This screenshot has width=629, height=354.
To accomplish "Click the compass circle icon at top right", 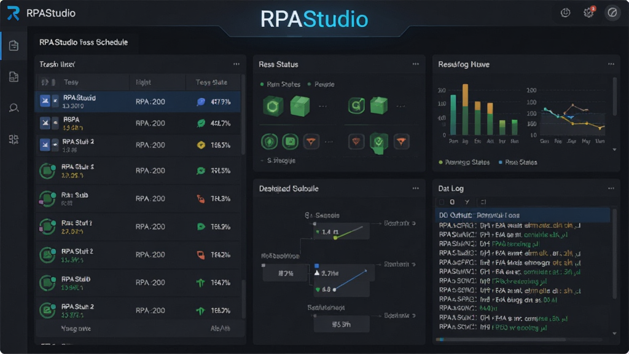I will pos(612,13).
